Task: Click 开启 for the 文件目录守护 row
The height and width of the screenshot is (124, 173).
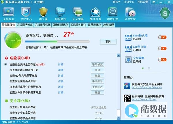Action: (x=97, y=92)
